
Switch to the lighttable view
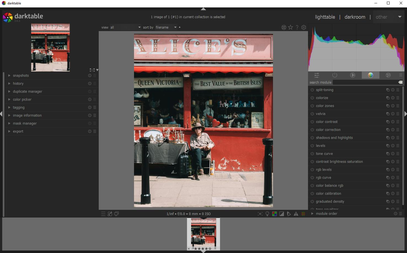(x=325, y=17)
